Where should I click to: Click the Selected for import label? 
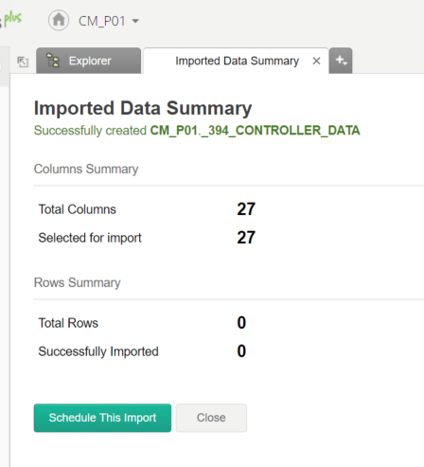90,238
